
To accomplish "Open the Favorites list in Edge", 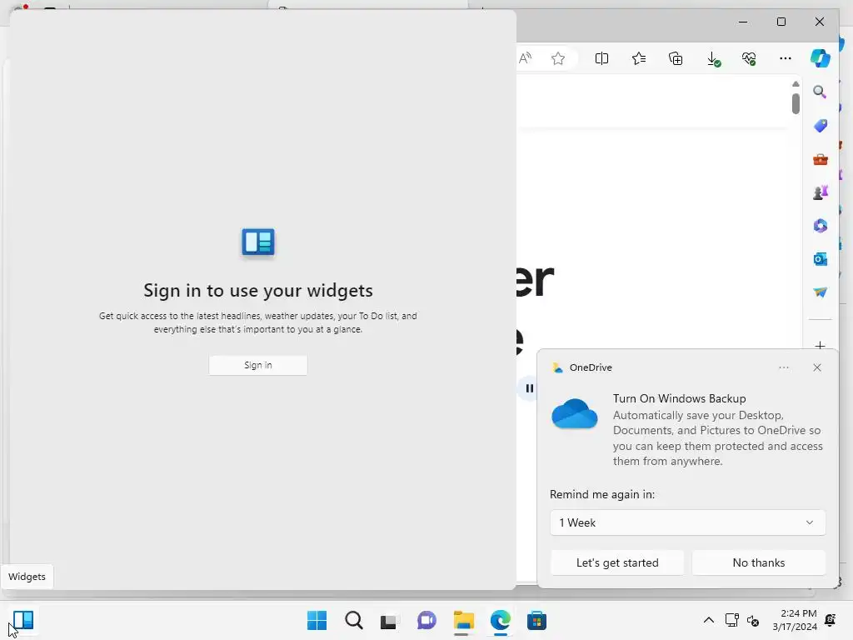I will pos(639,58).
